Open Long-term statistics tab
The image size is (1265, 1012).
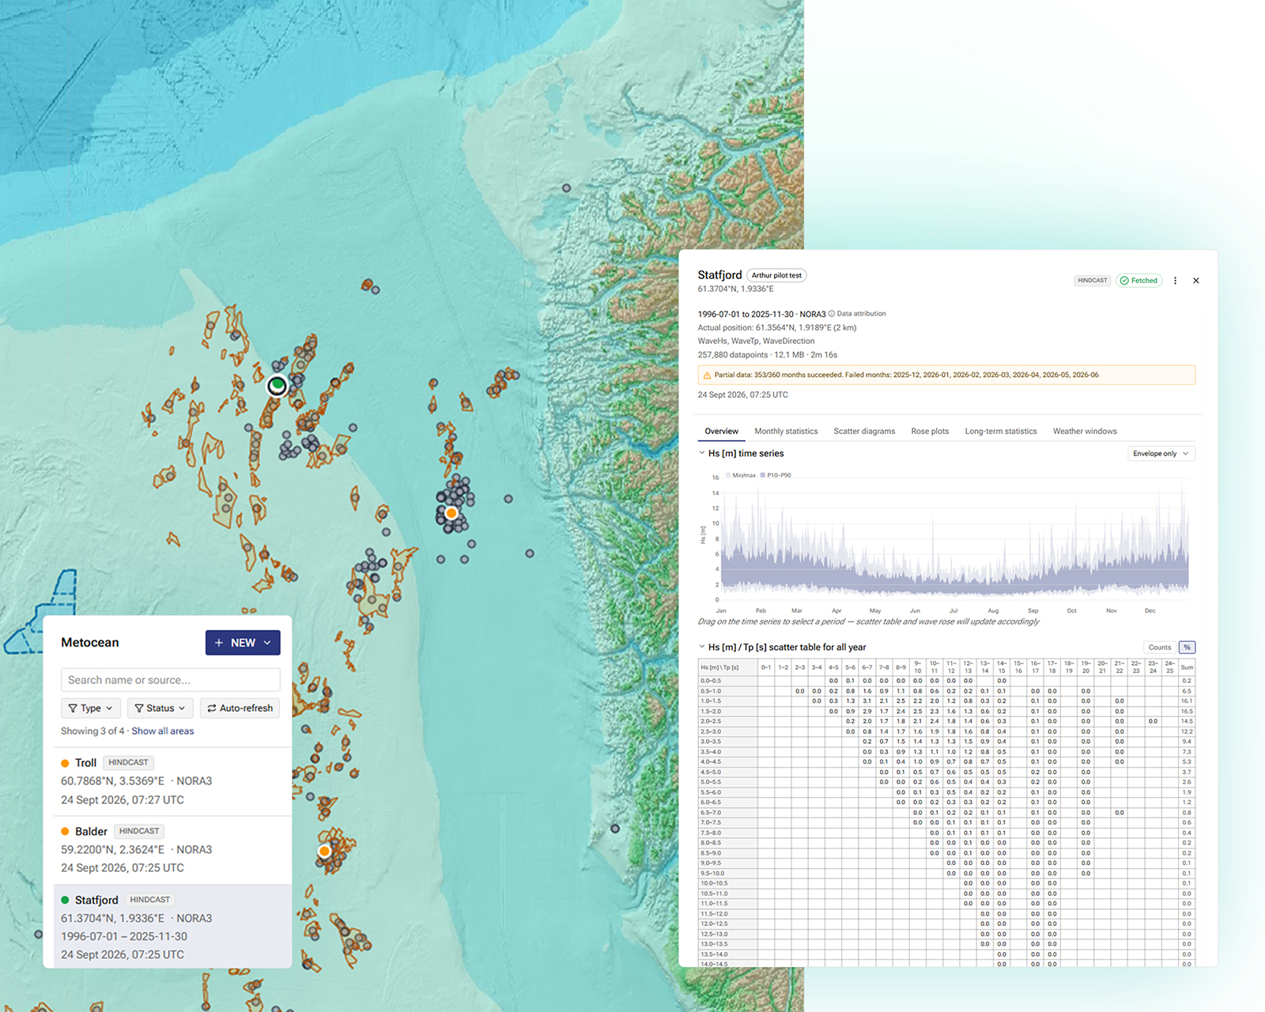click(x=1001, y=432)
